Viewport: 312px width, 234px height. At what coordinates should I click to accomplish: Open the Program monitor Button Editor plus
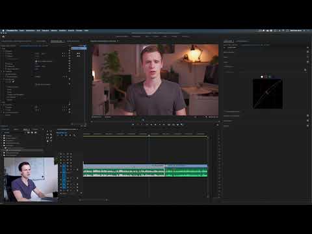click(x=217, y=125)
